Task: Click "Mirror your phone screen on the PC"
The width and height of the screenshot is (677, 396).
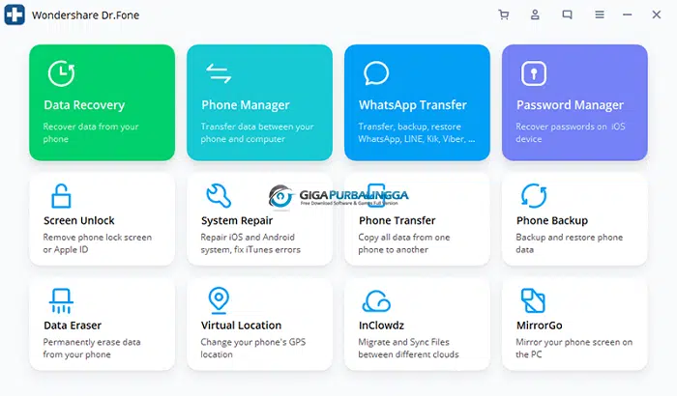Action: [574, 348]
